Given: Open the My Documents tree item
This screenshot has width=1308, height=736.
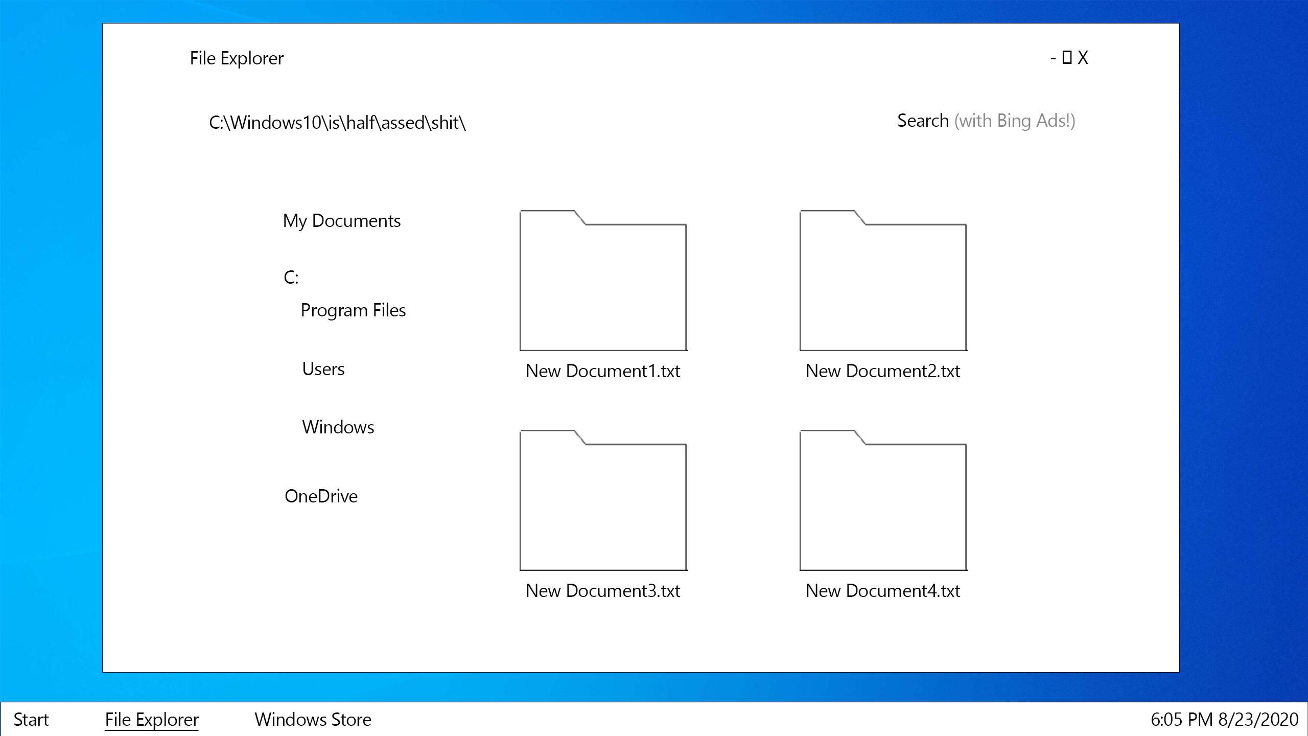Looking at the screenshot, I should tap(342, 221).
